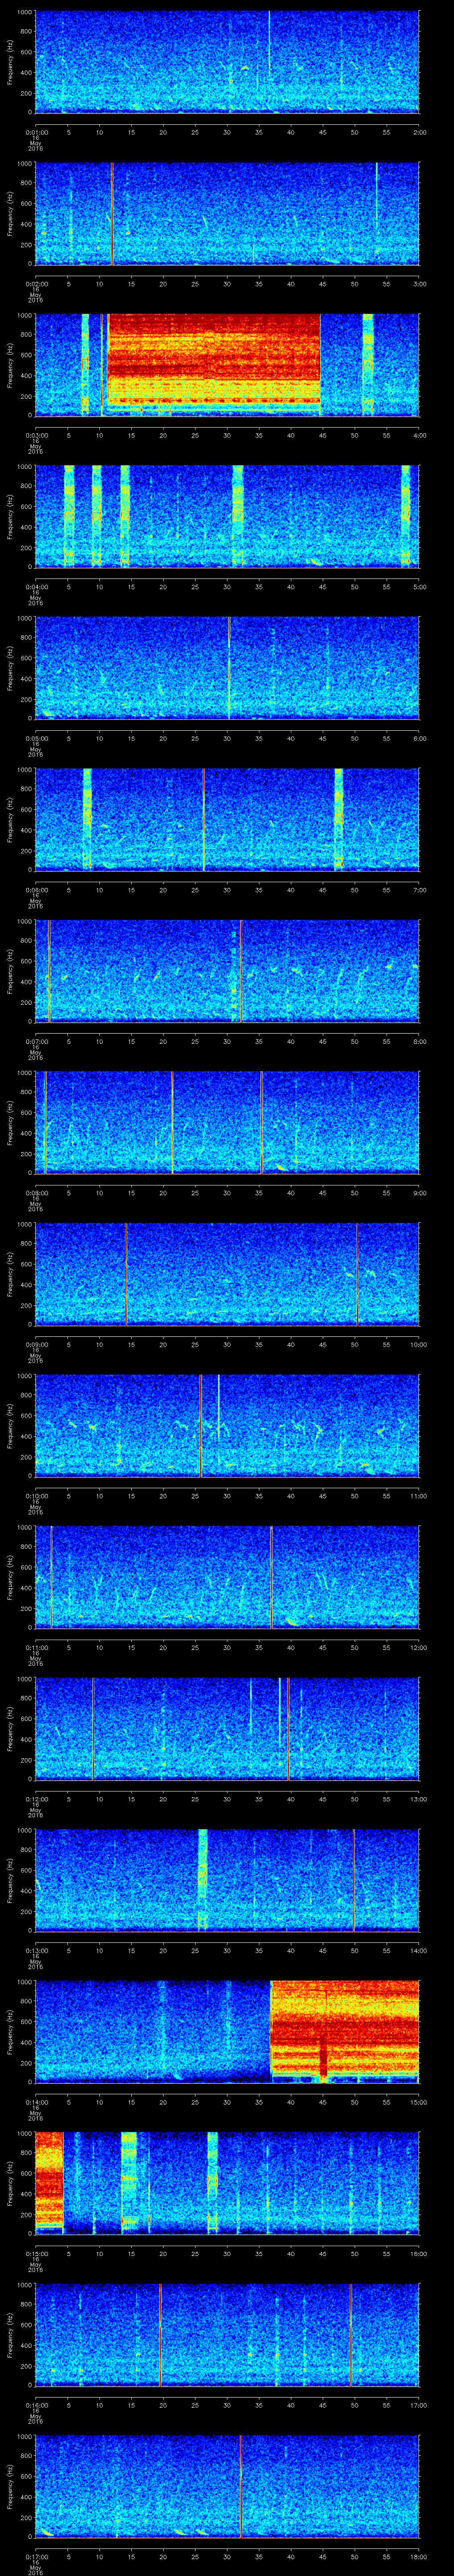454x2576 pixels.
Task: Click the 0:02:00 start time label
Action: coord(36,284)
